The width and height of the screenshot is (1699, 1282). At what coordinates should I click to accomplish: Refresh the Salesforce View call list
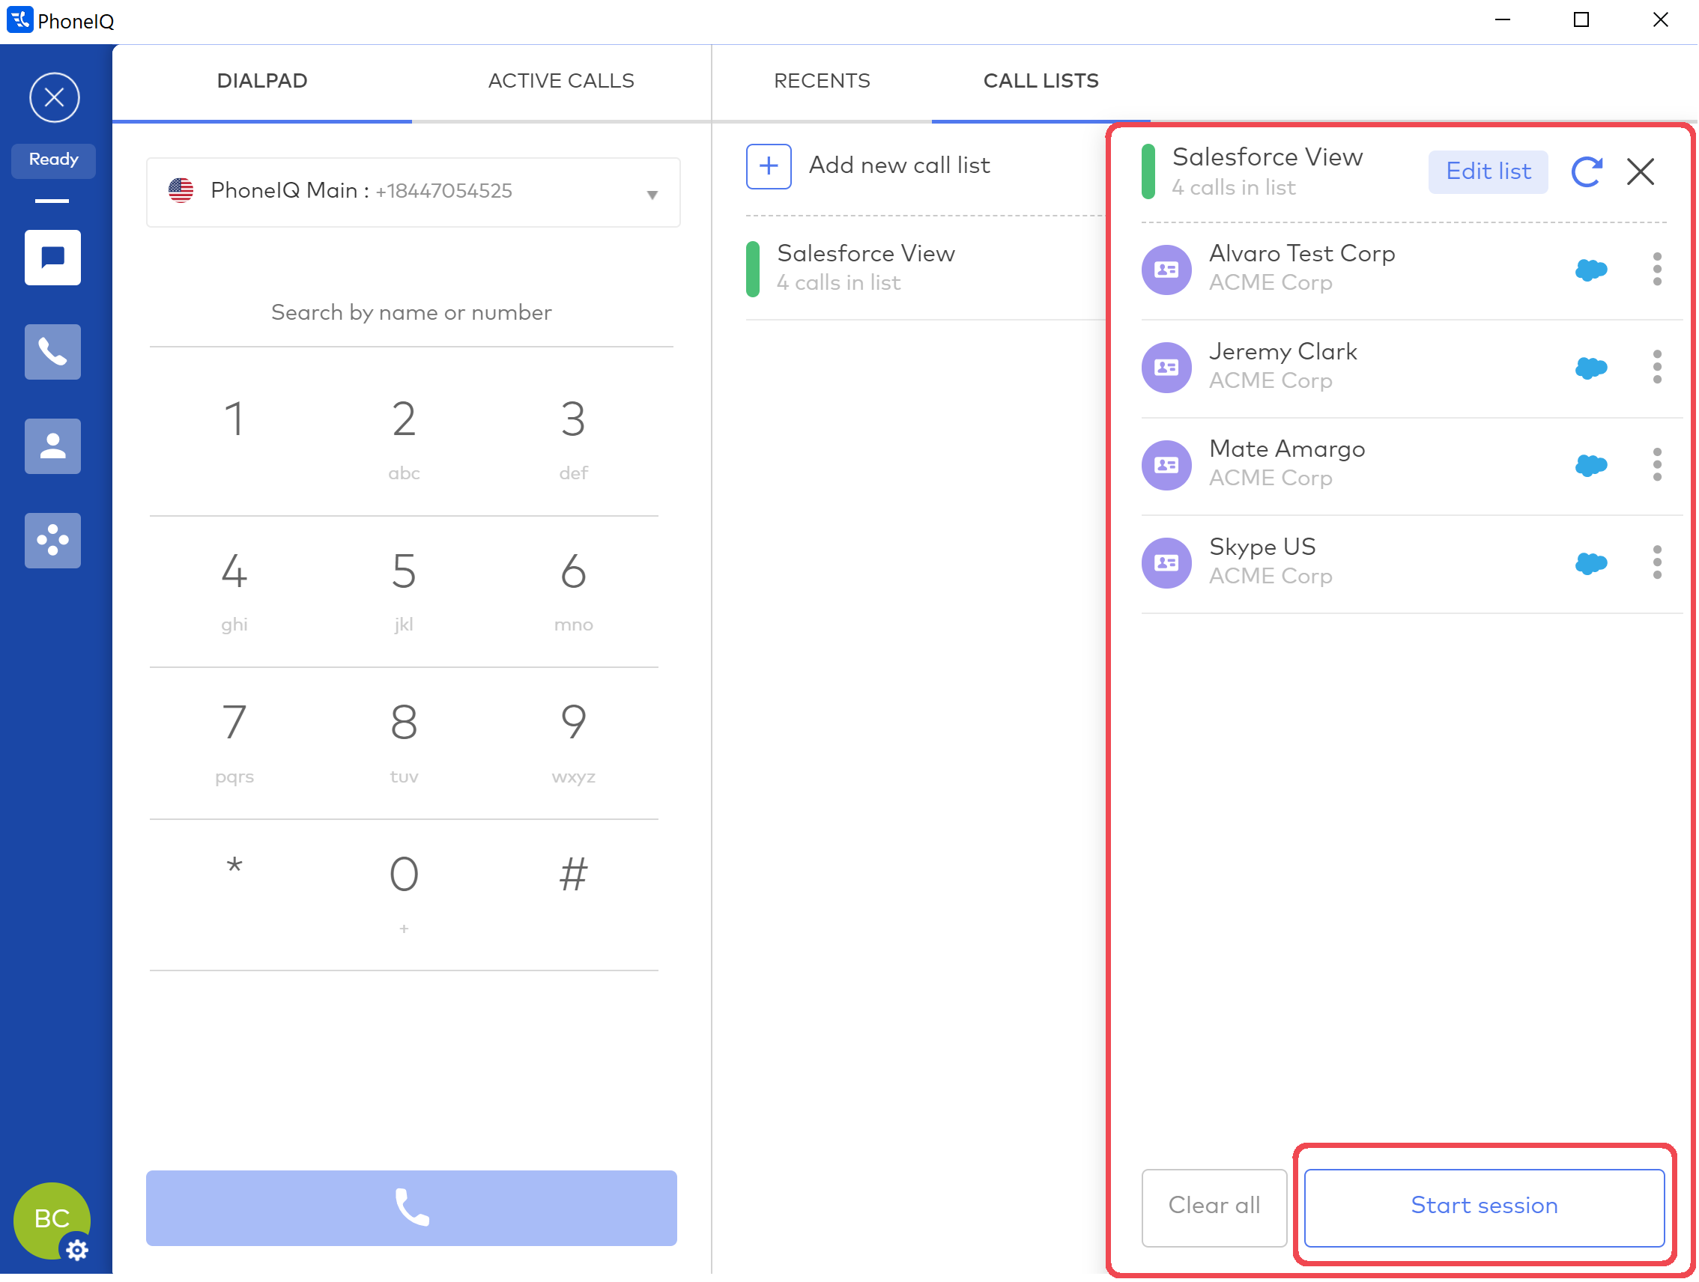tap(1587, 172)
